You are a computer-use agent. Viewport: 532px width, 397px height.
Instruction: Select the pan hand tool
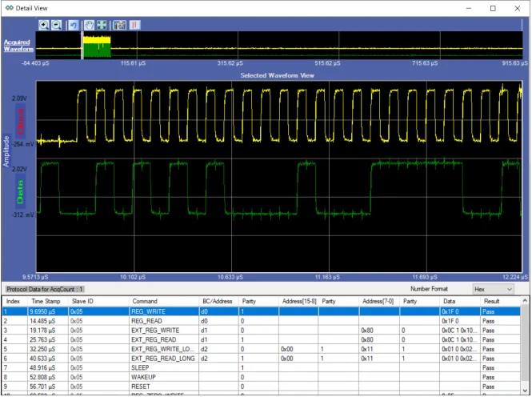tap(90, 25)
